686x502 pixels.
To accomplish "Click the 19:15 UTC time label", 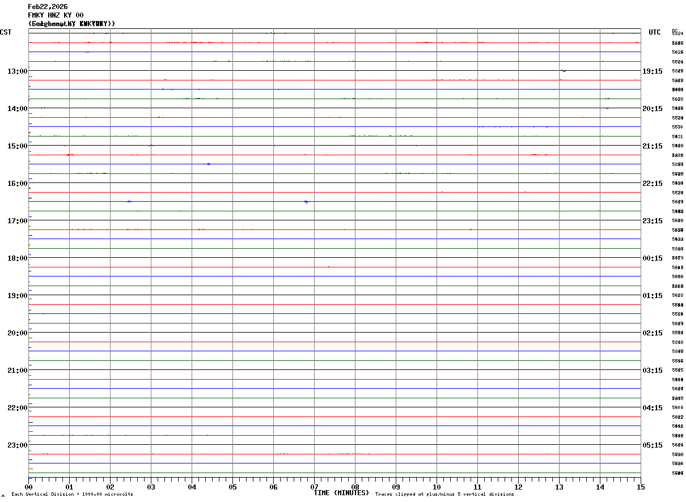I will point(653,71).
